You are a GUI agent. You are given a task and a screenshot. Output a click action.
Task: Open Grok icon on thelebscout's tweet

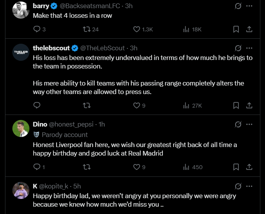click(x=238, y=48)
